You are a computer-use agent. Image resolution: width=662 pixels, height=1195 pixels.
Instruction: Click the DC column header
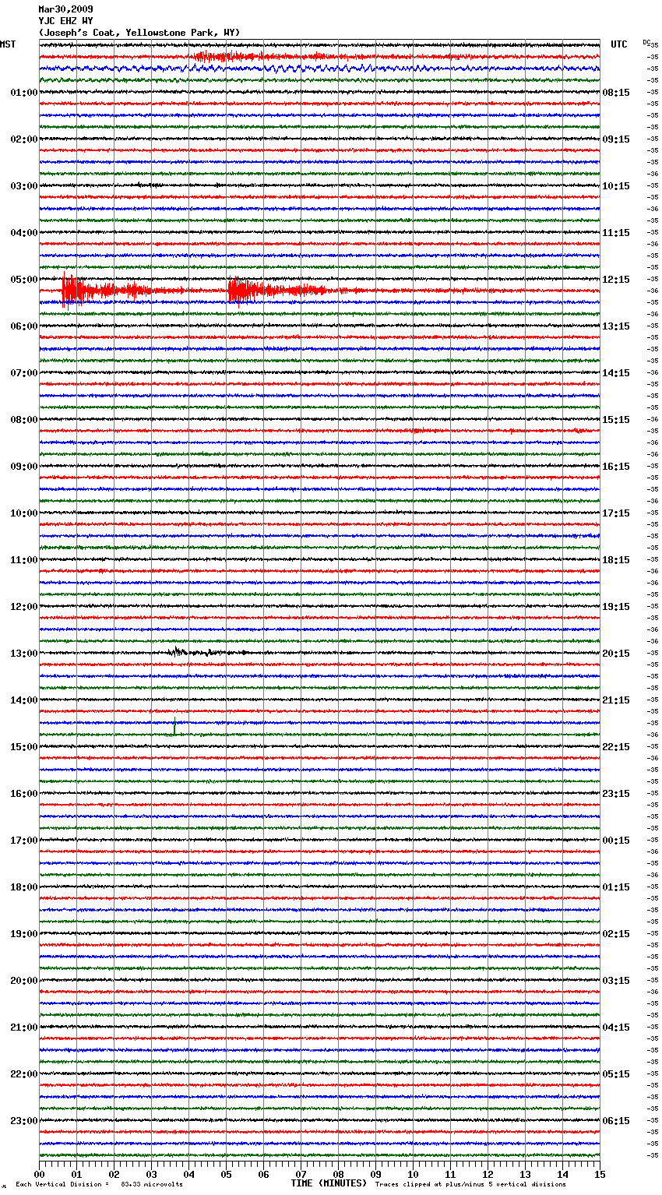646,42
